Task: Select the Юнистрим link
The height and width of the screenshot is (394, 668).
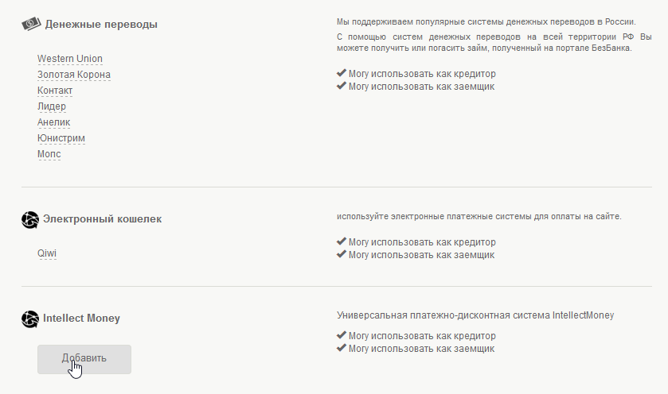Action: click(61, 138)
